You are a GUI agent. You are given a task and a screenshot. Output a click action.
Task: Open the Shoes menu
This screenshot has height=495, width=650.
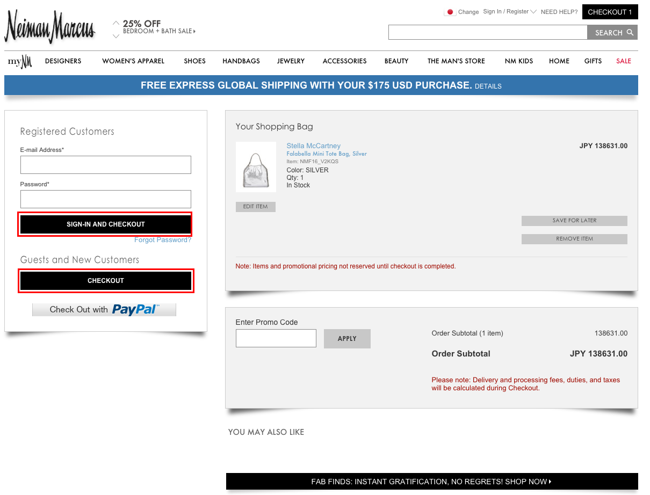point(194,61)
